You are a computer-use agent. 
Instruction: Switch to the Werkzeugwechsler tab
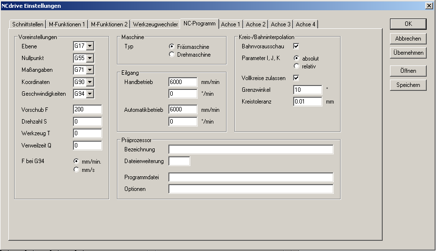(x=155, y=24)
